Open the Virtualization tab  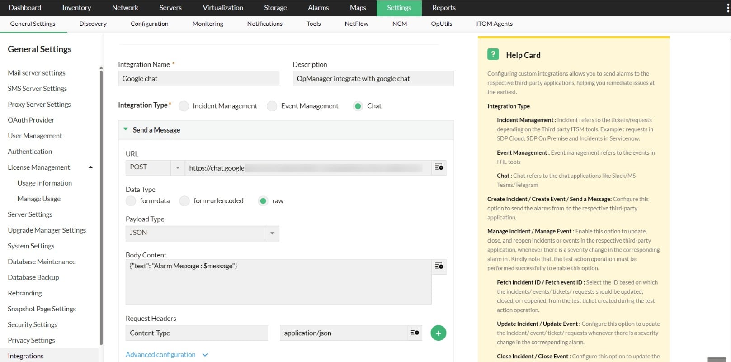point(223,8)
